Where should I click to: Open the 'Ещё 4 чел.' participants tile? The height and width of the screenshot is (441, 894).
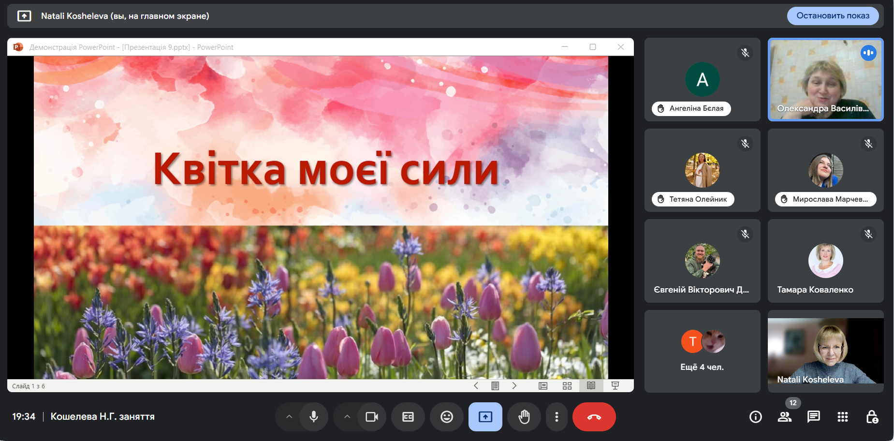pyautogui.click(x=702, y=352)
